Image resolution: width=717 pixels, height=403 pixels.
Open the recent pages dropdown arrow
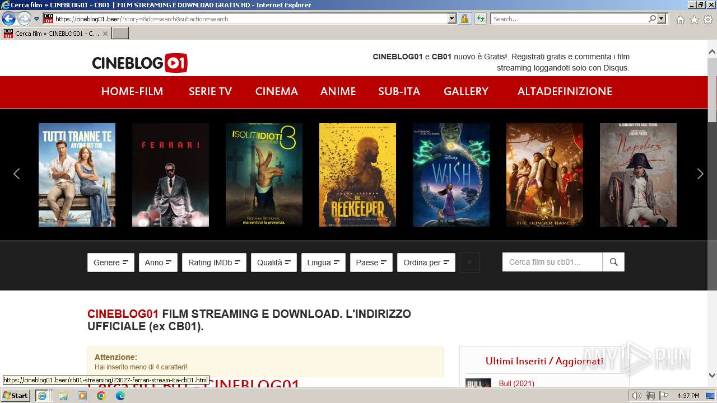click(x=37, y=19)
